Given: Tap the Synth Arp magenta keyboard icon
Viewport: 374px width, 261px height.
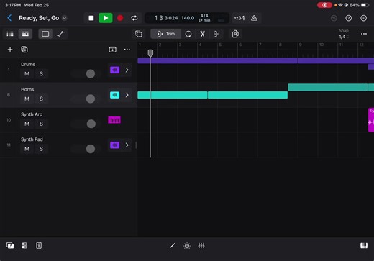Looking at the screenshot, I should pyautogui.click(x=114, y=120).
